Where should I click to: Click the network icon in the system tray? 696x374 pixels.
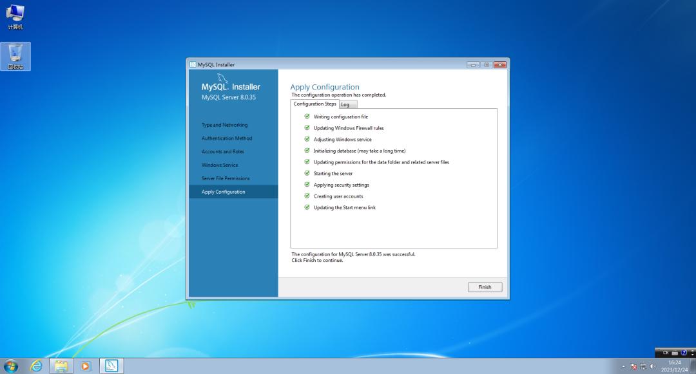[643, 366]
